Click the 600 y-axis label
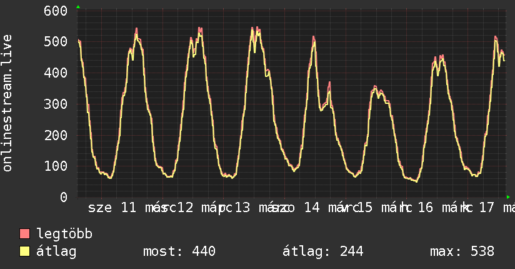The width and height of the screenshot is (515, 269). pyautogui.click(x=56, y=11)
